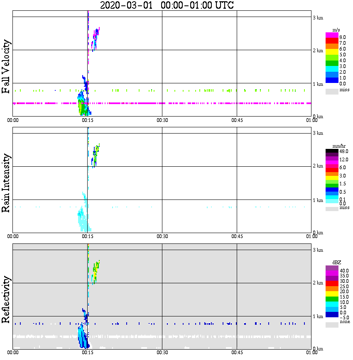Screen dimensions: 353x360
Task: Click the '48.0' value in the mm/hr legend
Action: [x=344, y=151]
